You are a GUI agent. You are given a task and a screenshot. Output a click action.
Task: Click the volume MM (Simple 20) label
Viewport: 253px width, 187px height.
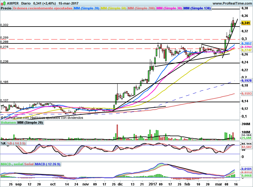pyautogui.click(x=30, y=122)
